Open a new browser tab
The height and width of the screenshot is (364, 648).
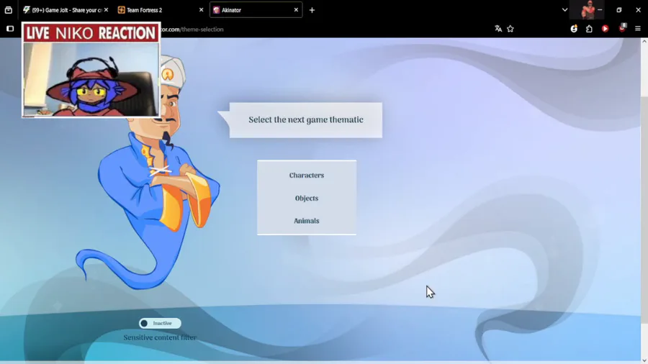point(312,10)
